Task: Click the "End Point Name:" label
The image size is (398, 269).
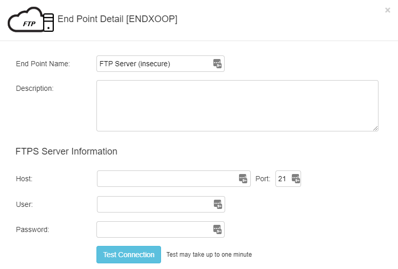Action: [x=43, y=64]
